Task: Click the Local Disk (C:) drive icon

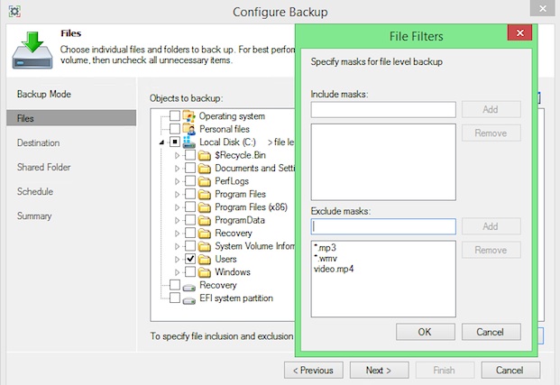Action: [x=188, y=142]
